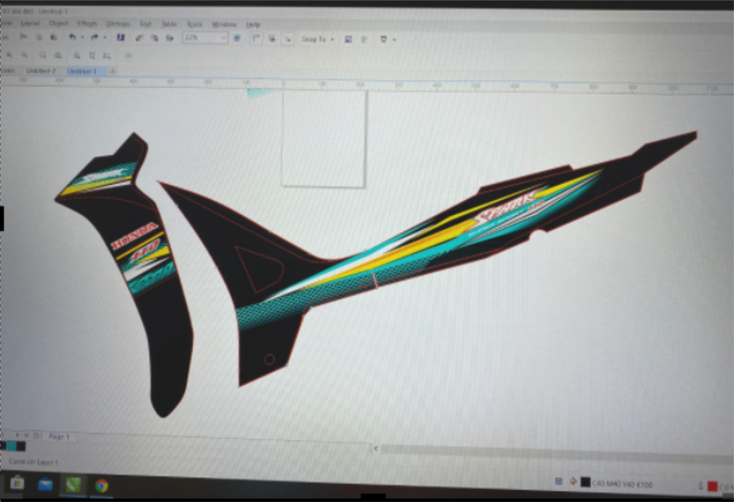Click the Zoom to page width icon
Viewport: 734px width, 502px height.
[x=92, y=56]
